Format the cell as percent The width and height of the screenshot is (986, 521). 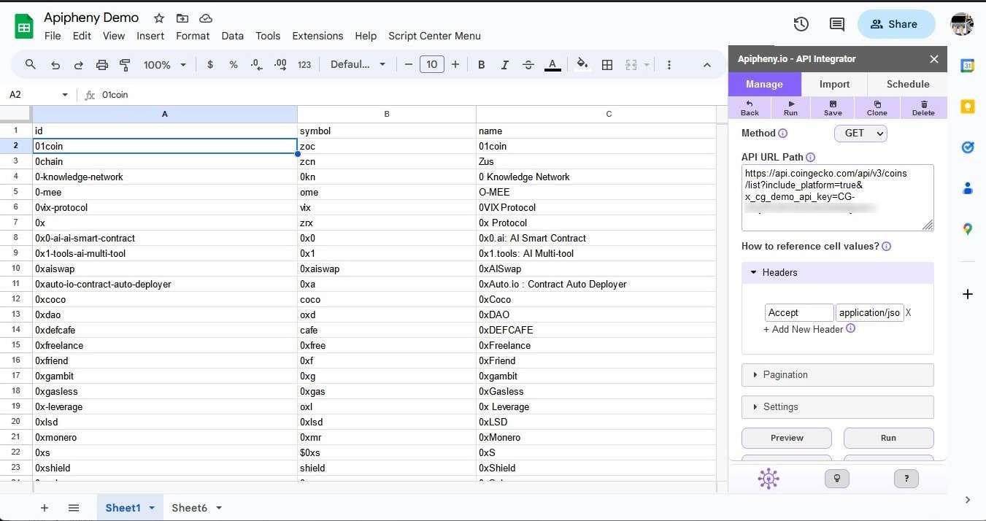[x=234, y=65]
